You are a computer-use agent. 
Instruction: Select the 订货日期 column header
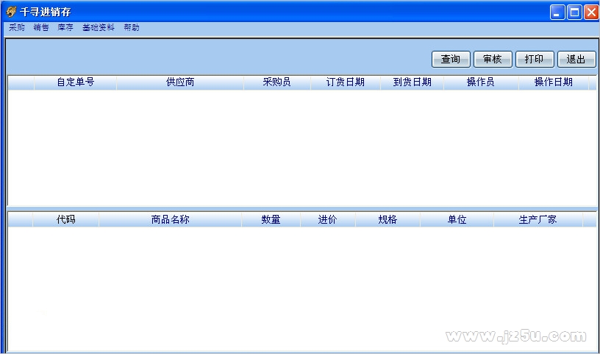coord(346,82)
